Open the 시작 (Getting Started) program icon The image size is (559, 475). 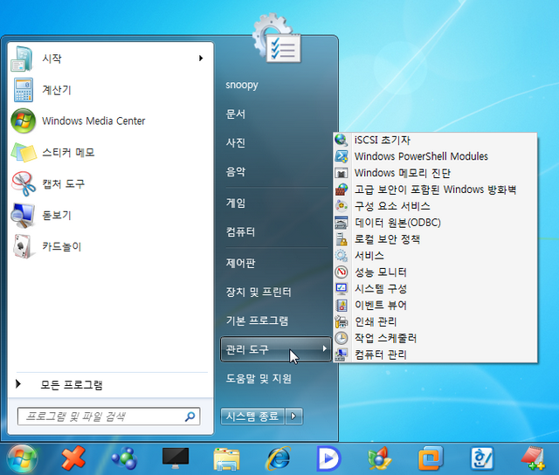[22, 59]
